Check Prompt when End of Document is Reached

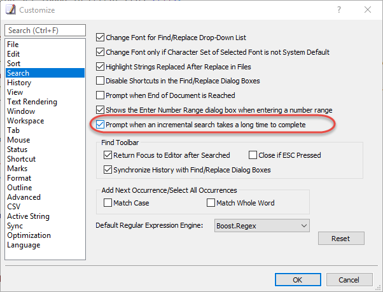(100, 95)
